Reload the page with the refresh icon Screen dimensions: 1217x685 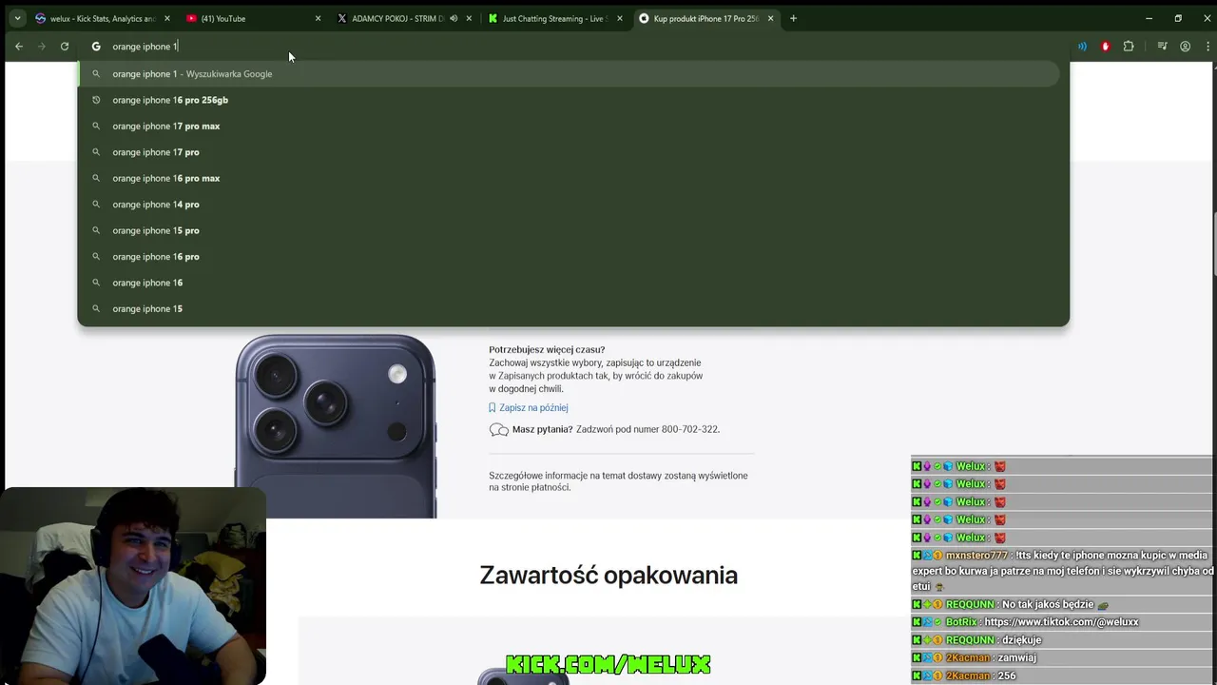coord(65,46)
